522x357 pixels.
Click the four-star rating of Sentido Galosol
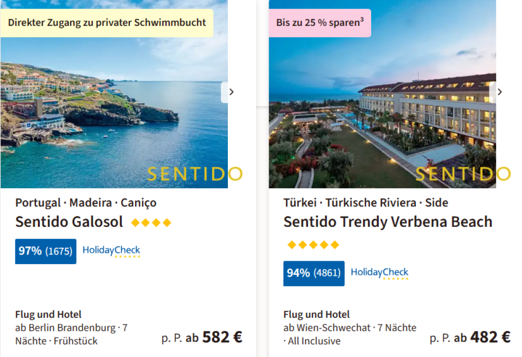pyautogui.click(x=151, y=223)
